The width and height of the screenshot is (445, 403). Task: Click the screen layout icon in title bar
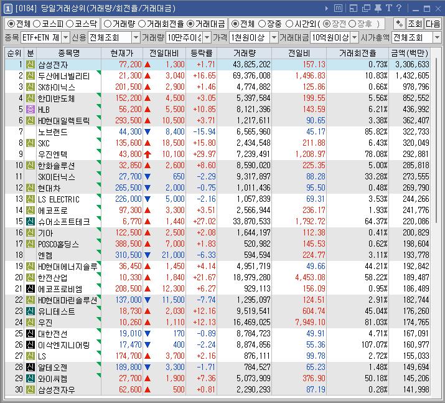pos(354,8)
